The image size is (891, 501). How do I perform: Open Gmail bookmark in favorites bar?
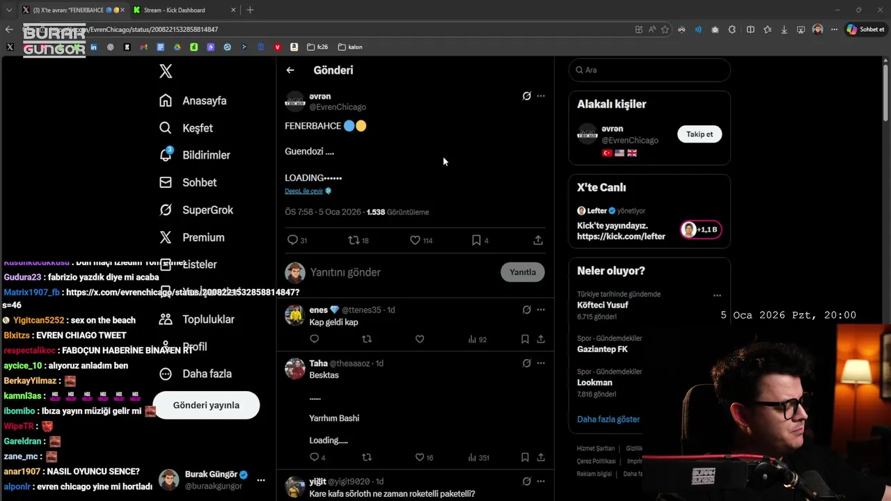(143, 47)
